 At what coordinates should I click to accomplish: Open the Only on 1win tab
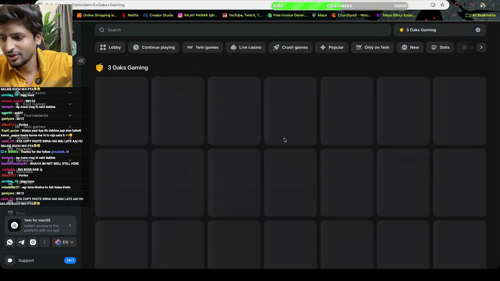(373, 47)
